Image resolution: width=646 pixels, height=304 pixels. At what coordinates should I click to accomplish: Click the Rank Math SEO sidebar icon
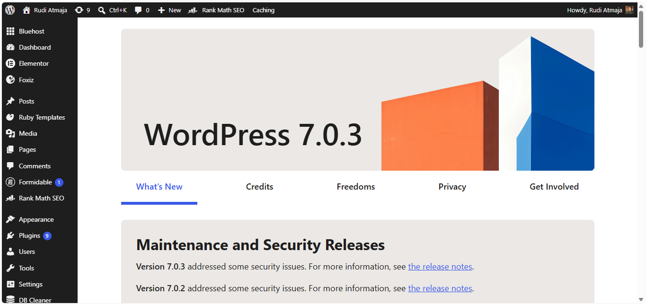[x=10, y=198]
